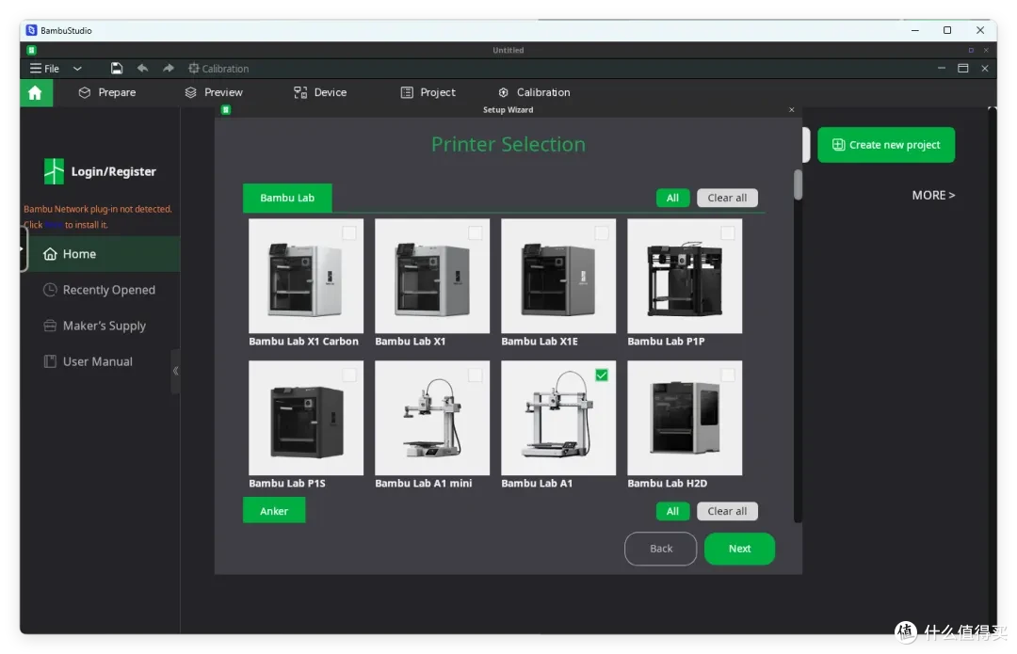Click the Undo arrow icon

pyautogui.click(x=143, y=68)
